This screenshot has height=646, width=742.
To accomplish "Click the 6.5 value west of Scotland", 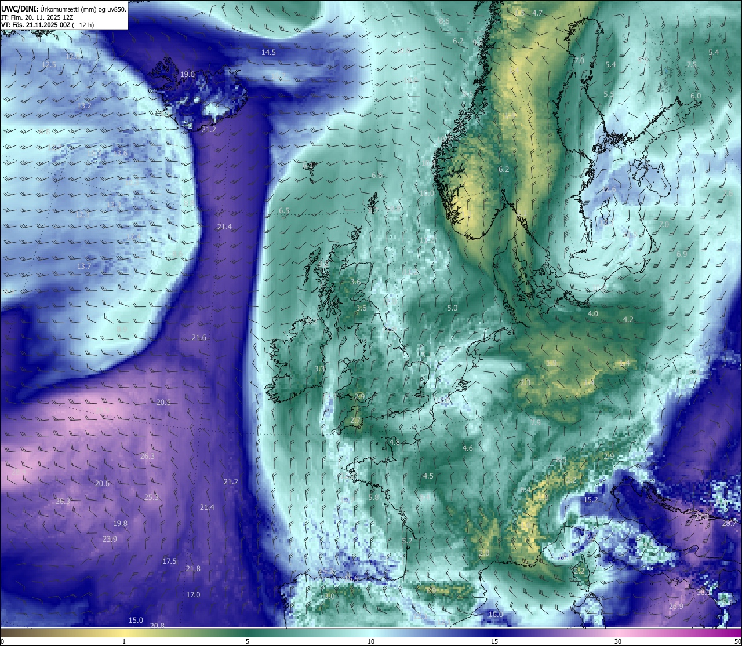I will pyautogui.click(x=284, y=210).
